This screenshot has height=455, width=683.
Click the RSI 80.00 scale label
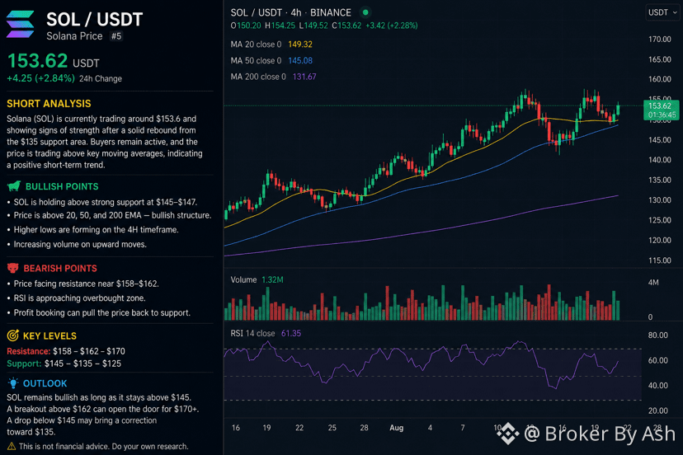[x=657, y=335]
